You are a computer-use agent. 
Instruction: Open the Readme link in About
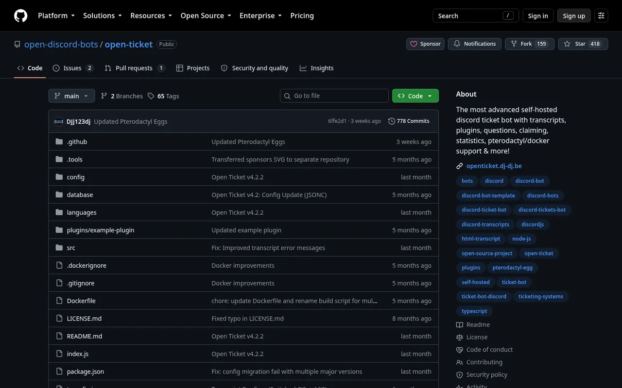tap(473, 324)
